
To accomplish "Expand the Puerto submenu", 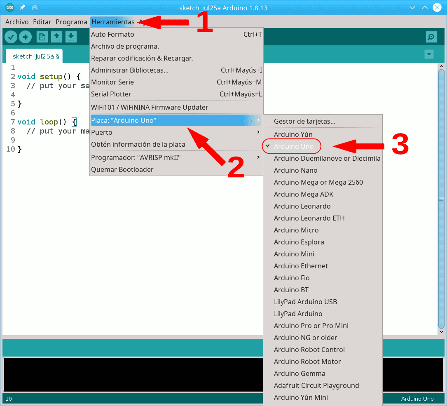I will (101, 132).
